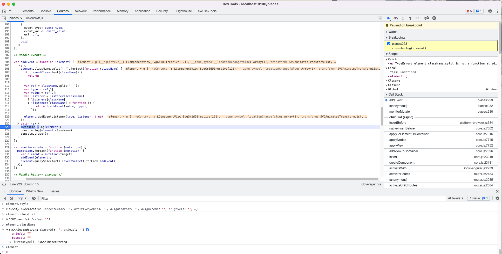This screenshot has height=254, width=502.
Task: Toggle the device emulation toolbar
Action: pyautogui.click(x=11, y=11)
